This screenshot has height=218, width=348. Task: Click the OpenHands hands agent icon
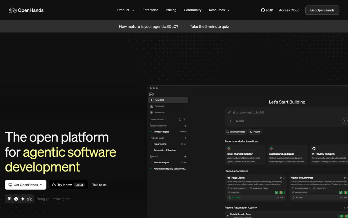[30, 199]
